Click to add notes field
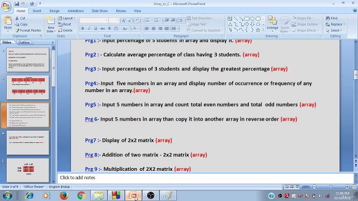Screen dimensions: 358x201 pos(205,178)
